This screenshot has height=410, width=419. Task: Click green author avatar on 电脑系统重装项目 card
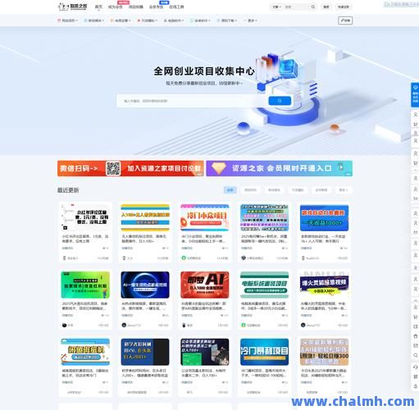pos(244,325)
